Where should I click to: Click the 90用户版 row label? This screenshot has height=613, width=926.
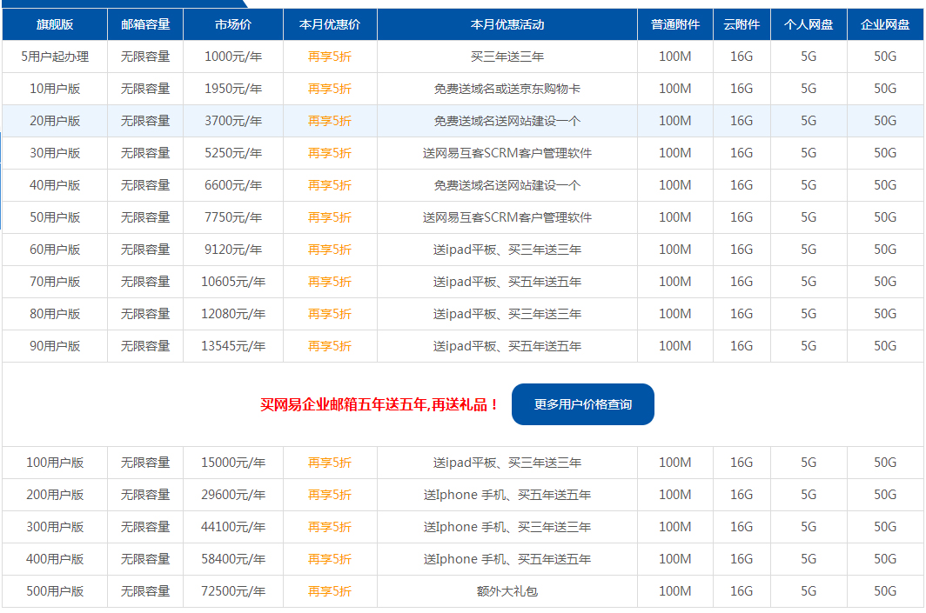(x=55, y=346)
